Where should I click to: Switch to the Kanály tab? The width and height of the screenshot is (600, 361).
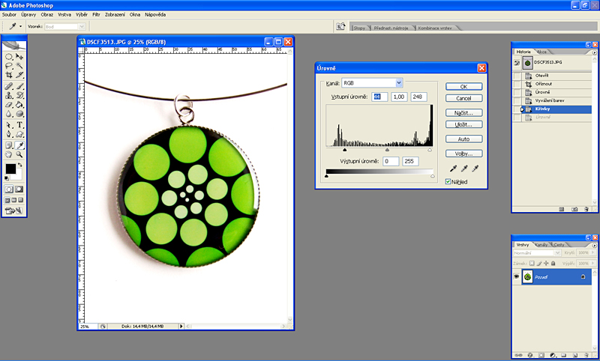point(541,245)
